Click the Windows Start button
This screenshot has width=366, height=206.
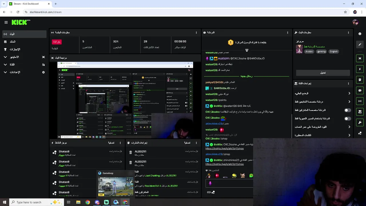pyautogui.click(x=4, y=202)
